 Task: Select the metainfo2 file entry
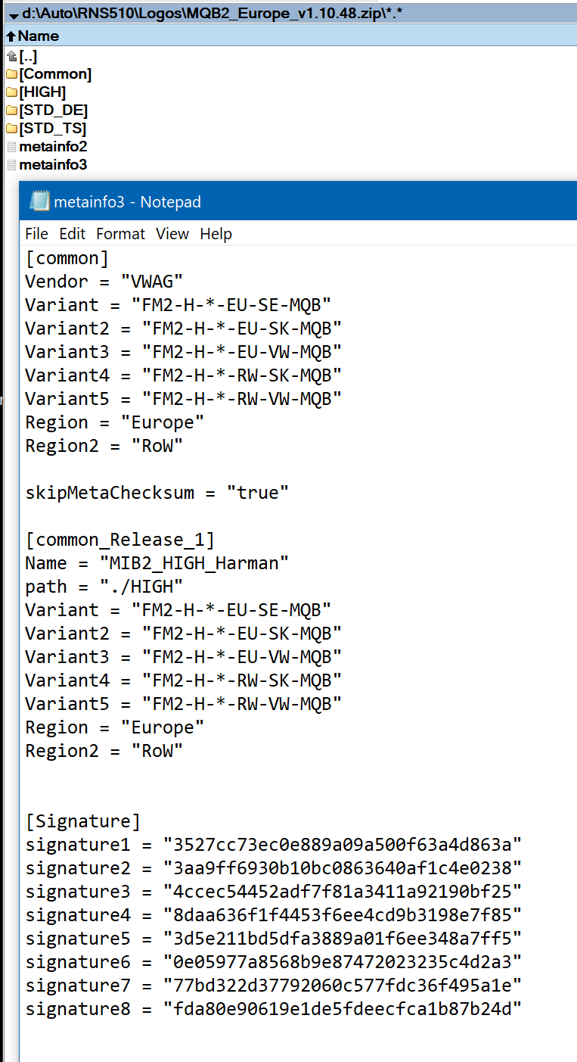[53, 147]
